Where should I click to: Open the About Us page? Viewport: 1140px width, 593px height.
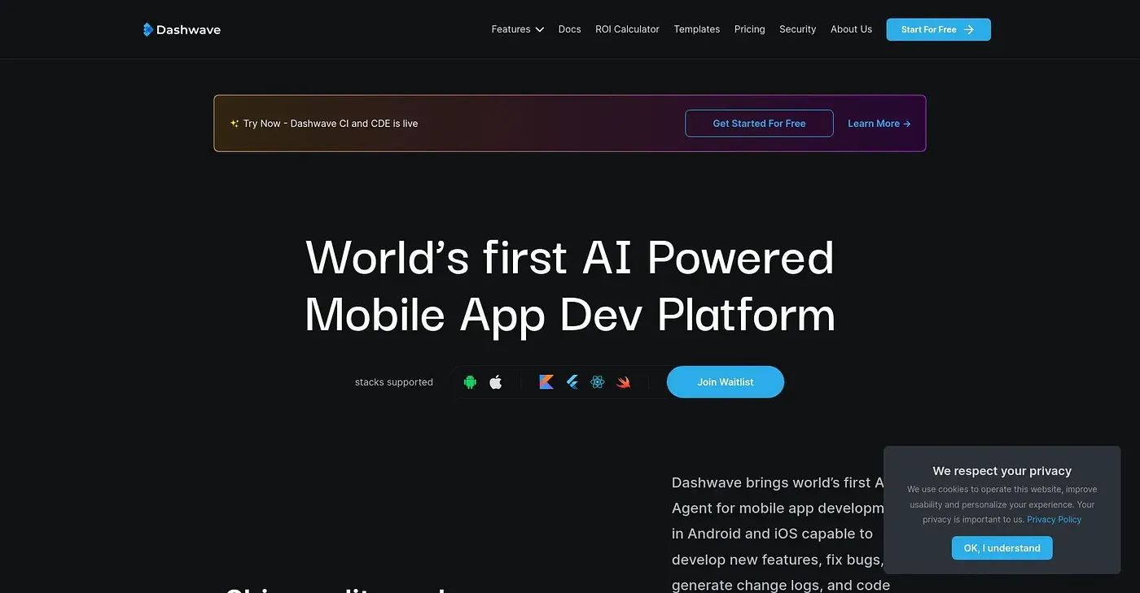click(851, 29)
